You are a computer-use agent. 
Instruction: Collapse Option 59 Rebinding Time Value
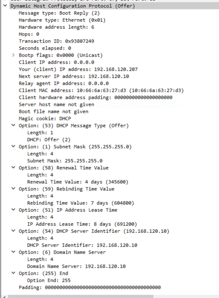pyautogui.click(x=13, y=189)
